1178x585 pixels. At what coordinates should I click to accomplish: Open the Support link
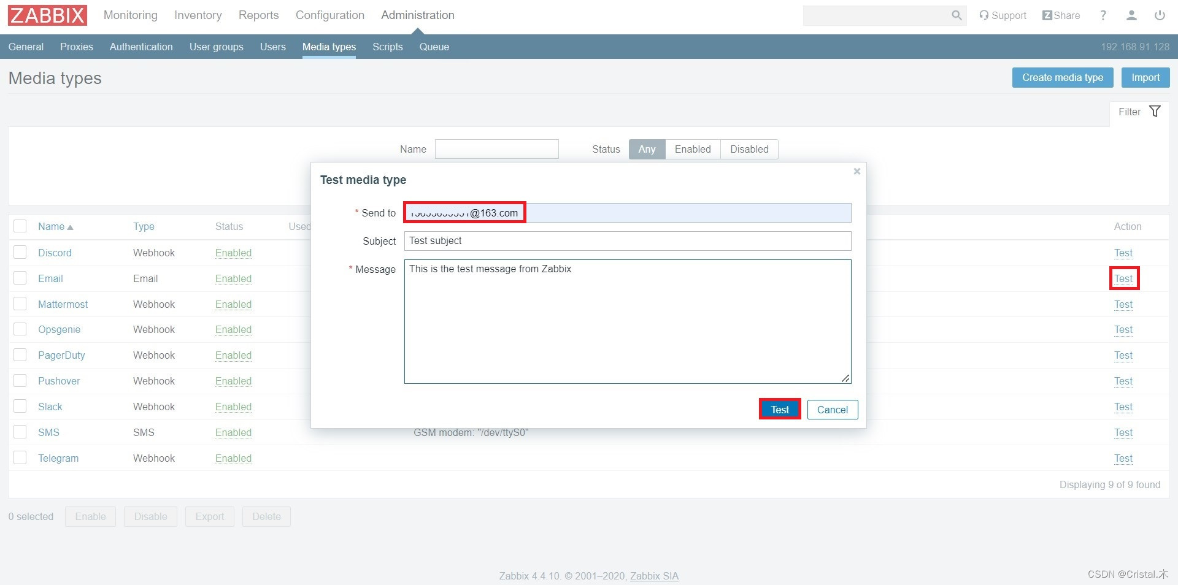click(1003, 15)
